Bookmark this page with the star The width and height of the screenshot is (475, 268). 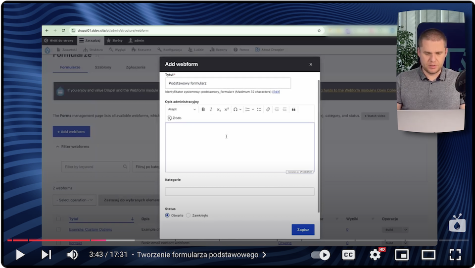319,30
